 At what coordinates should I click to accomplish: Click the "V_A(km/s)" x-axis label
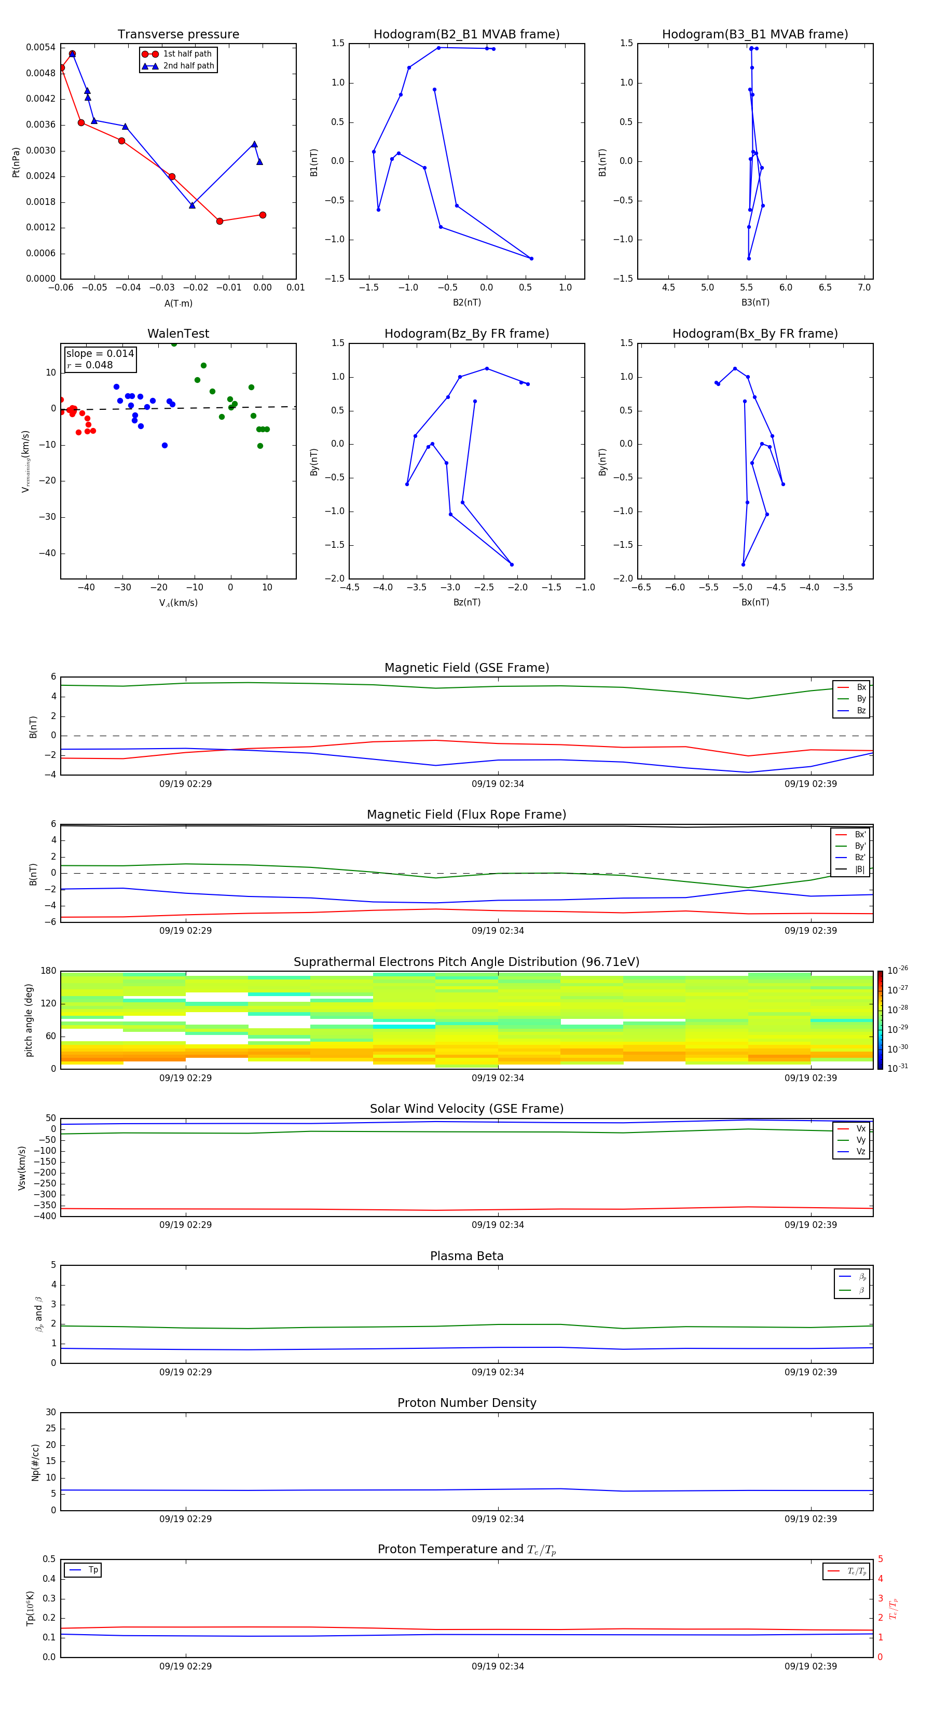click(x=178, y=603)
